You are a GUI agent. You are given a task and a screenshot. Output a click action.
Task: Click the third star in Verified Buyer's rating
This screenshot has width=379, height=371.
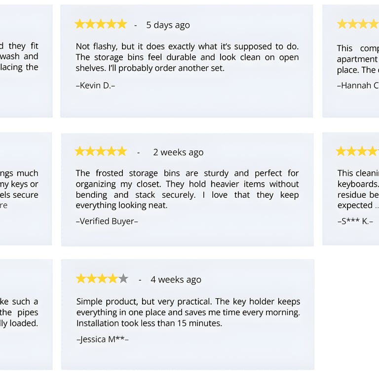click(x=101, y=151)
